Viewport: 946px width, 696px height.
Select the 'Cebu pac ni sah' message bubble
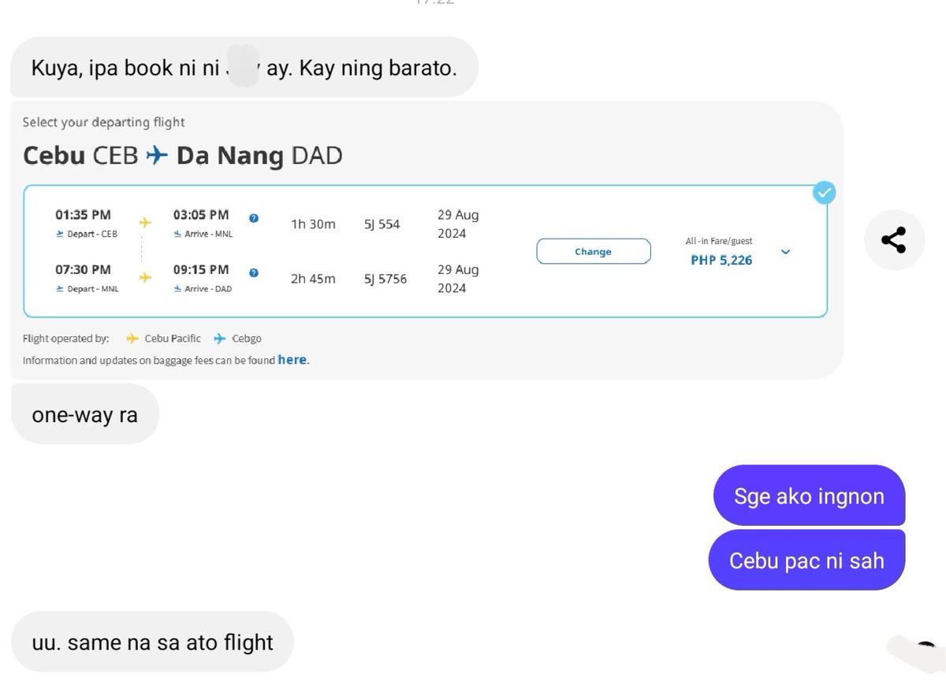pyautogui.click(x=806, y=561)
